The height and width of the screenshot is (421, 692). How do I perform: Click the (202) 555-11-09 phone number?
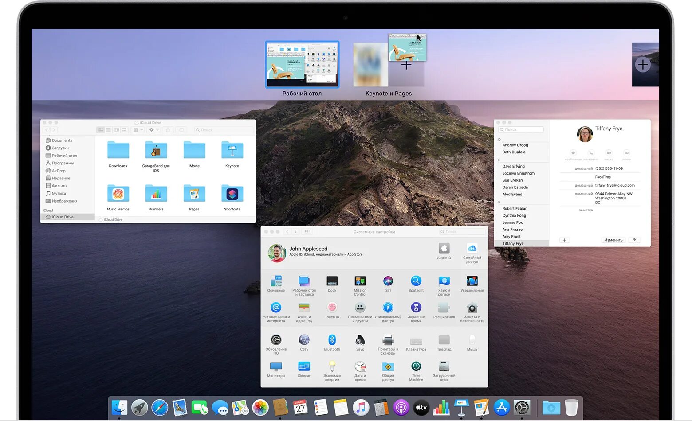pyautogui.click(x=609, y=168)
